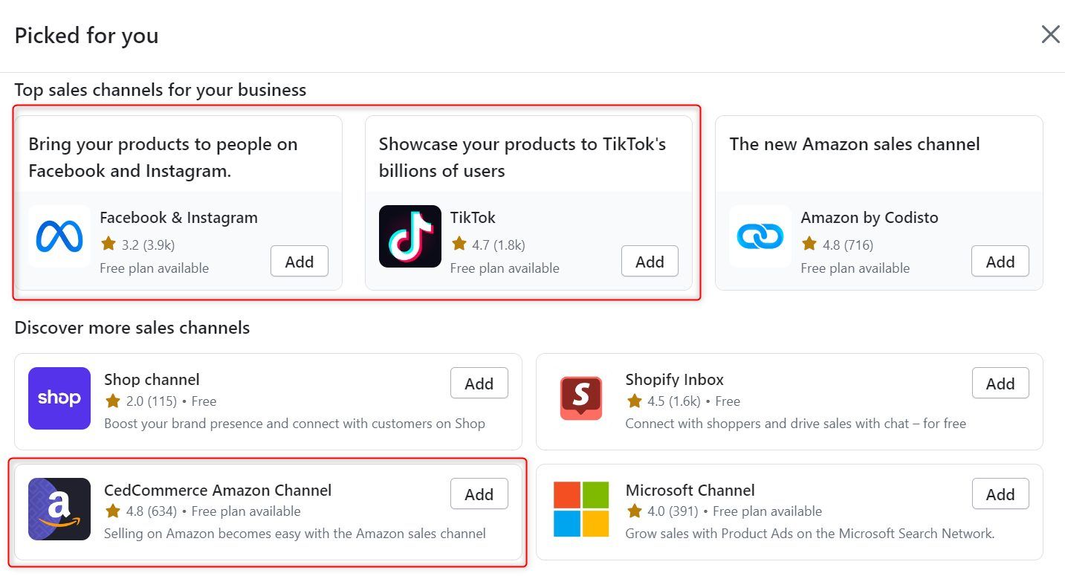Screen dimensions: 1065x576
Task: Open the CedCommerce Amazon Channel title
Action: [x=218, y=491]
